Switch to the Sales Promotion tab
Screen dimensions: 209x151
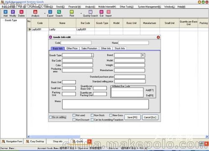point(89,48)
